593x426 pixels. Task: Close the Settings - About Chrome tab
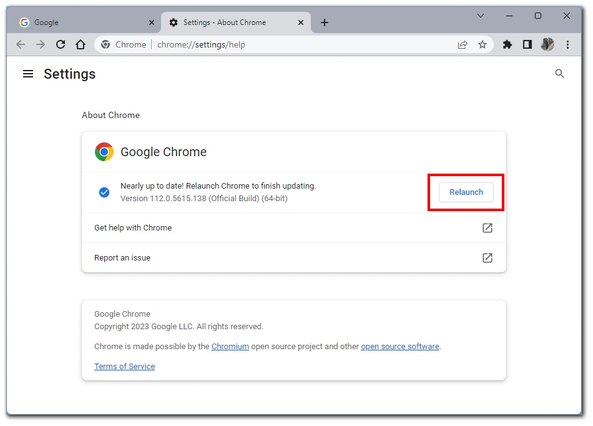(301, 22)
